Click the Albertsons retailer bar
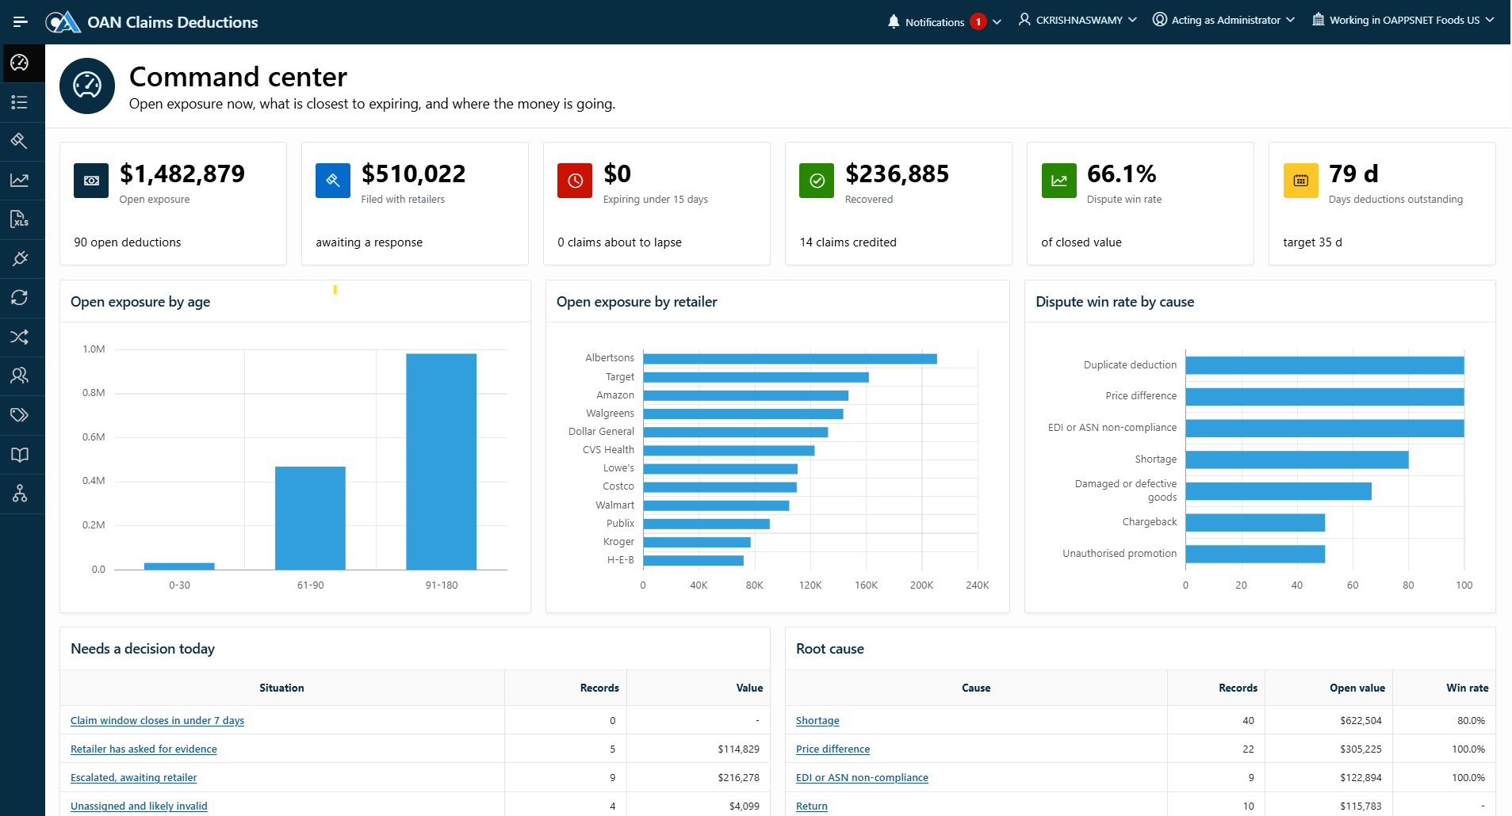This screenshot has width=1512, height=816. tap(790, 359)
